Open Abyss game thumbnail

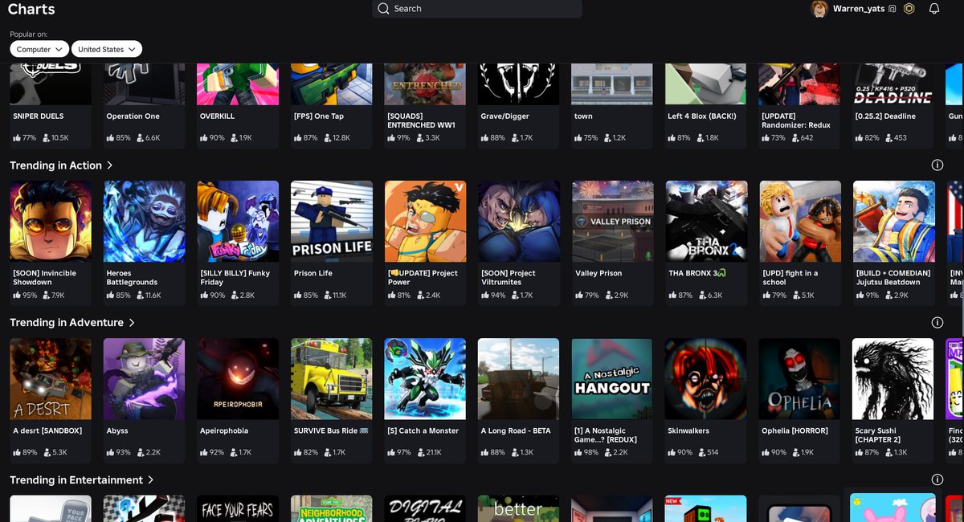[145, 379]
